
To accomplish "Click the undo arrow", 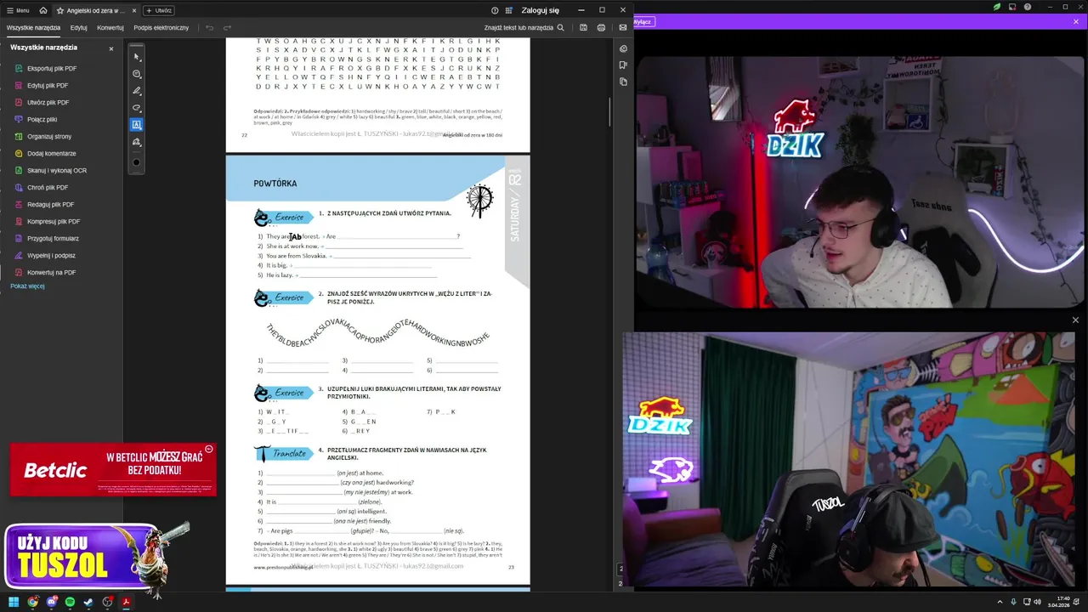I will [x=210, y=27].
